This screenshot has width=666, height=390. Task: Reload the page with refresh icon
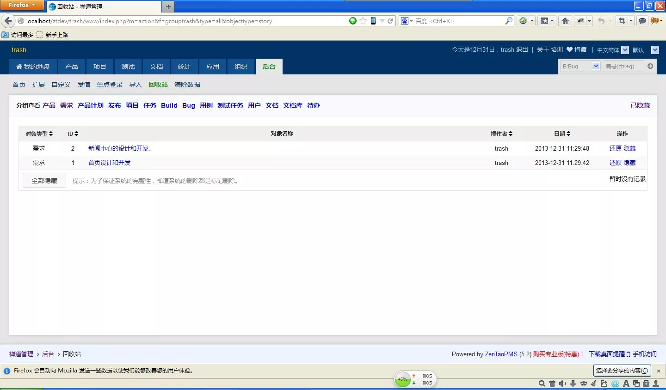[x=390, y=21]
